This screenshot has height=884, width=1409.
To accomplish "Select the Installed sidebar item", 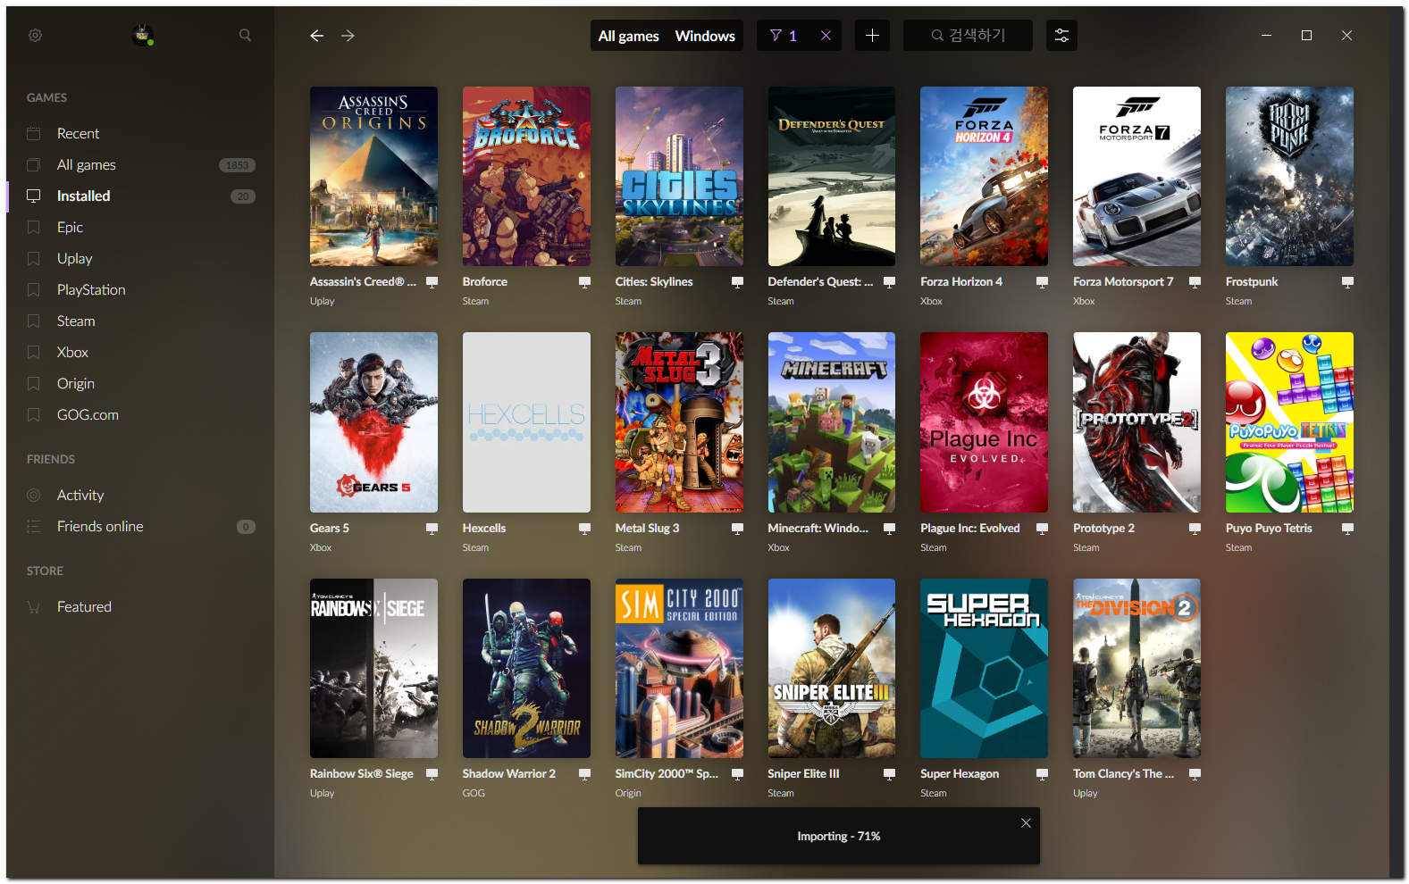I will point(141,196).
